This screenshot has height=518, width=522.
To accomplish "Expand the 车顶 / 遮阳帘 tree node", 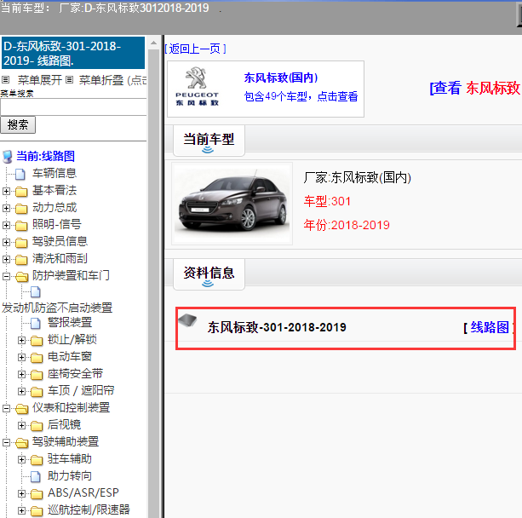I will click(21, 391).
